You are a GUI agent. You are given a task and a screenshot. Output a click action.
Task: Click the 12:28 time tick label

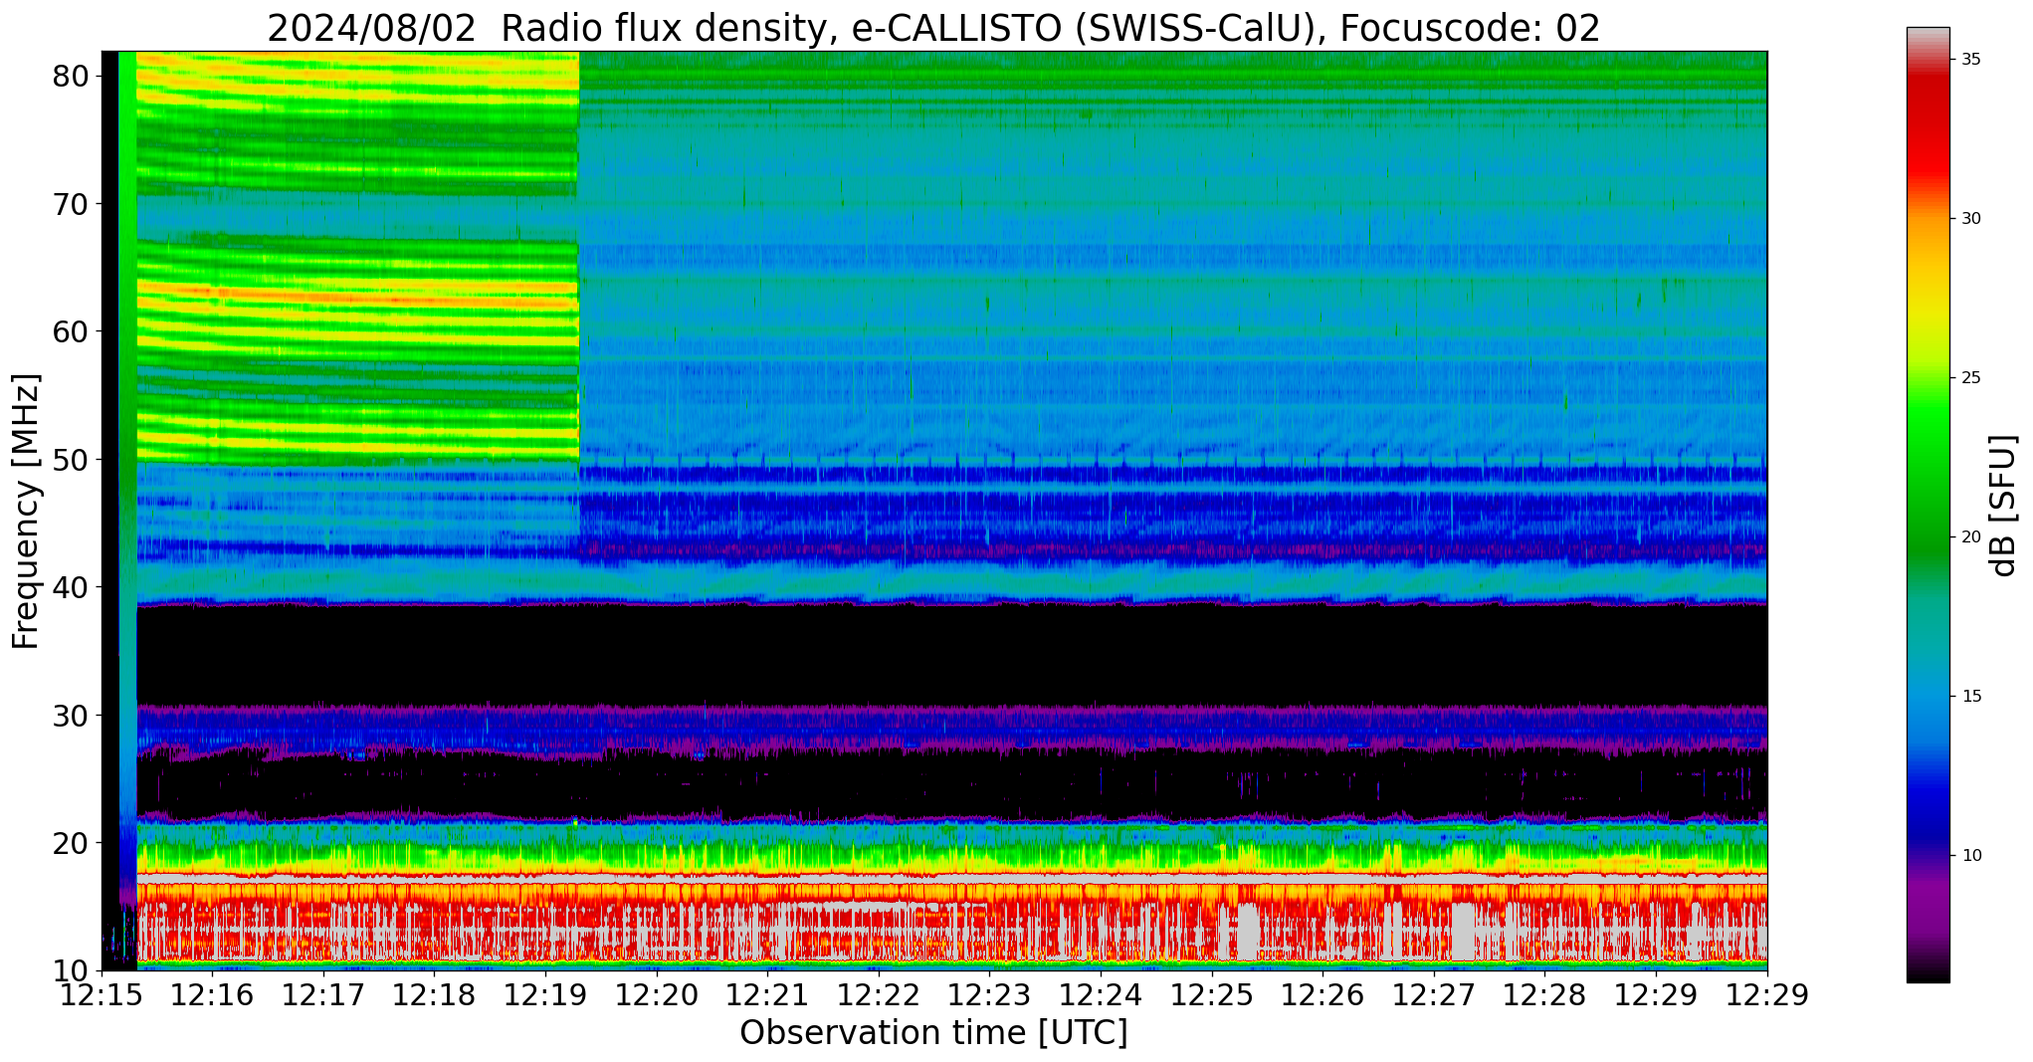click(1545, 995)
